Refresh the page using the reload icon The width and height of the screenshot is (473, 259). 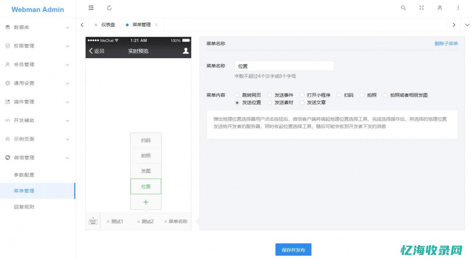pyautogui.click(x=108, y=8)
